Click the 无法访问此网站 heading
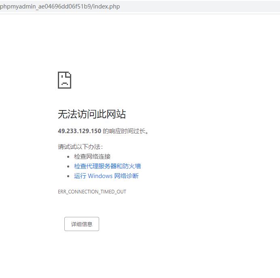Screen dimensions: 280x278 (x=91, y=114)
